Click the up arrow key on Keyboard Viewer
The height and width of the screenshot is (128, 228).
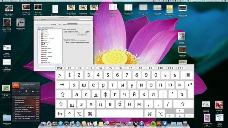[180, 111]
